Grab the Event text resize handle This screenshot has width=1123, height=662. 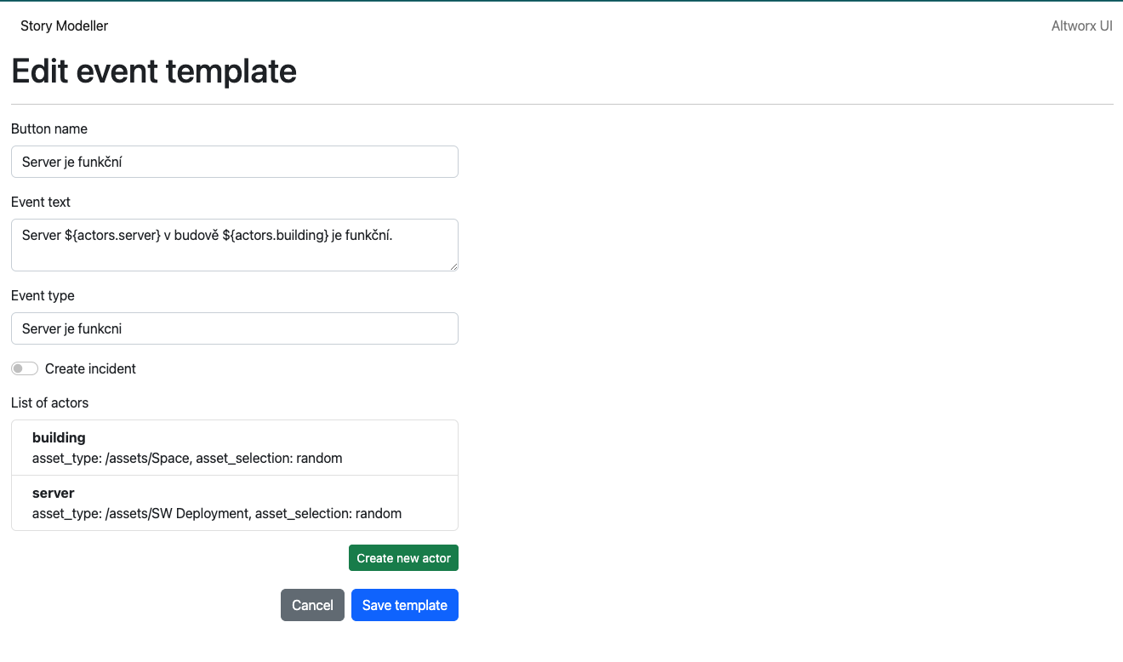click(x=454, y=266)
